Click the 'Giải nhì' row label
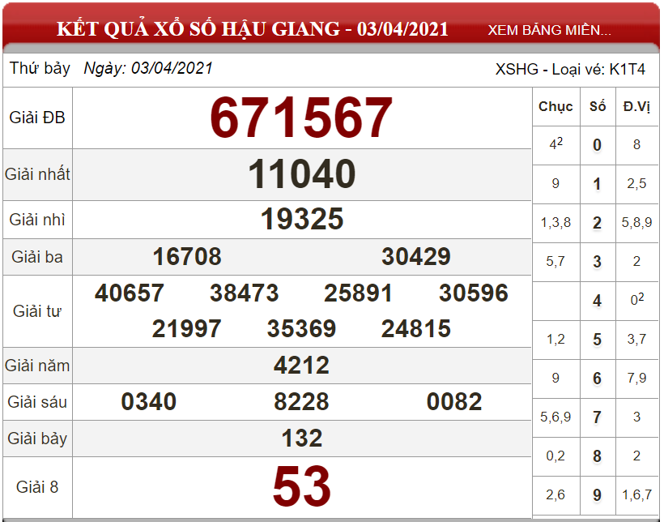This screenshot has height=522, width=664. [x=37, y=220]
